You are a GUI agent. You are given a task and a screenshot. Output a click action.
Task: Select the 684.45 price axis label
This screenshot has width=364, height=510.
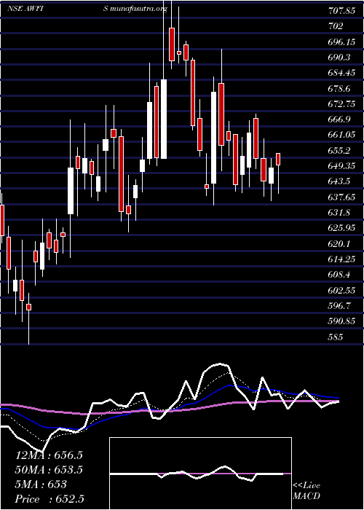click(x=341, y=73)
